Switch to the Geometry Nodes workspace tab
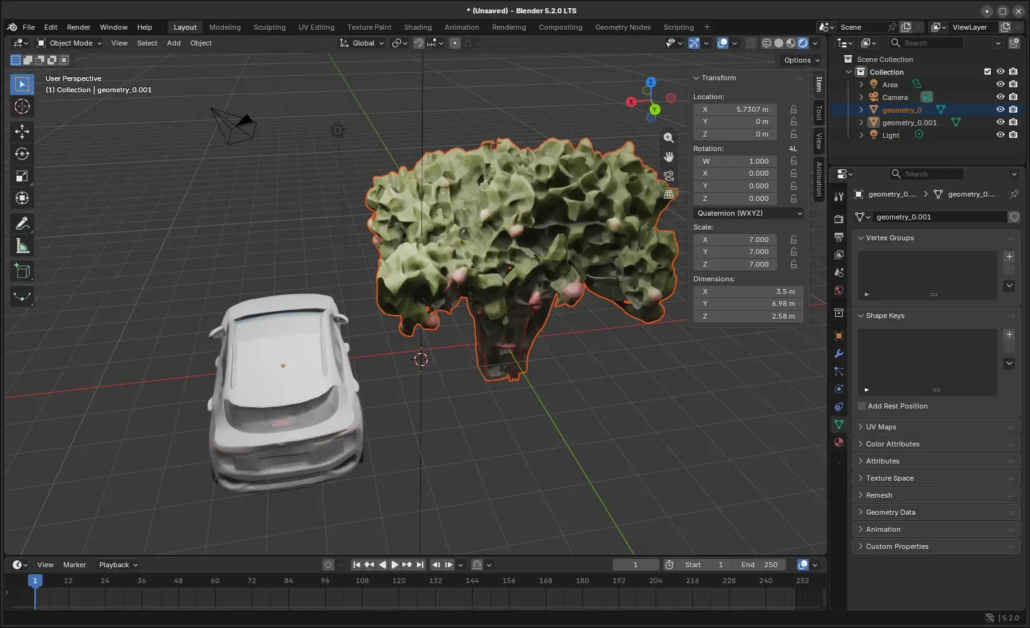Screen dimensions: 1030x628 (623, 27)
